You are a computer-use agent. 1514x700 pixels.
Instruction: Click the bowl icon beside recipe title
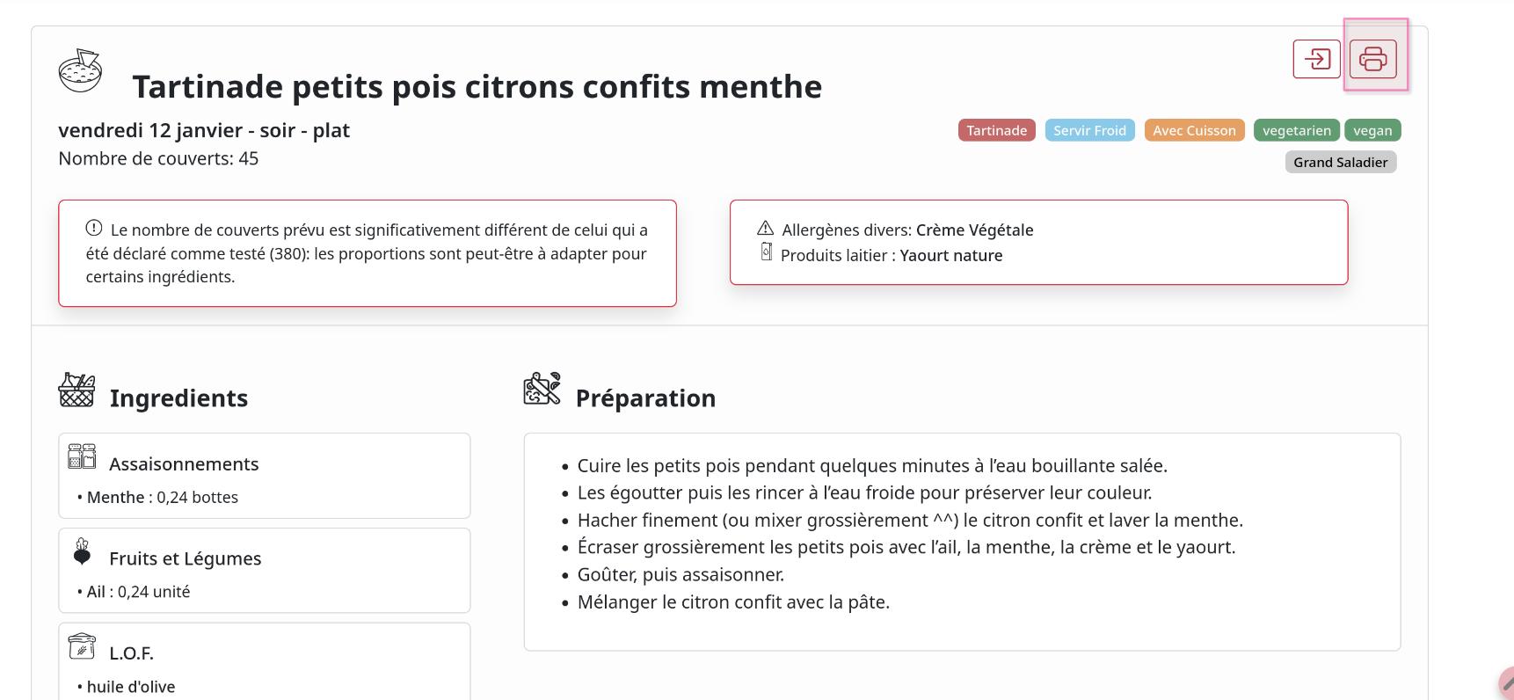(x=80, y=71)
